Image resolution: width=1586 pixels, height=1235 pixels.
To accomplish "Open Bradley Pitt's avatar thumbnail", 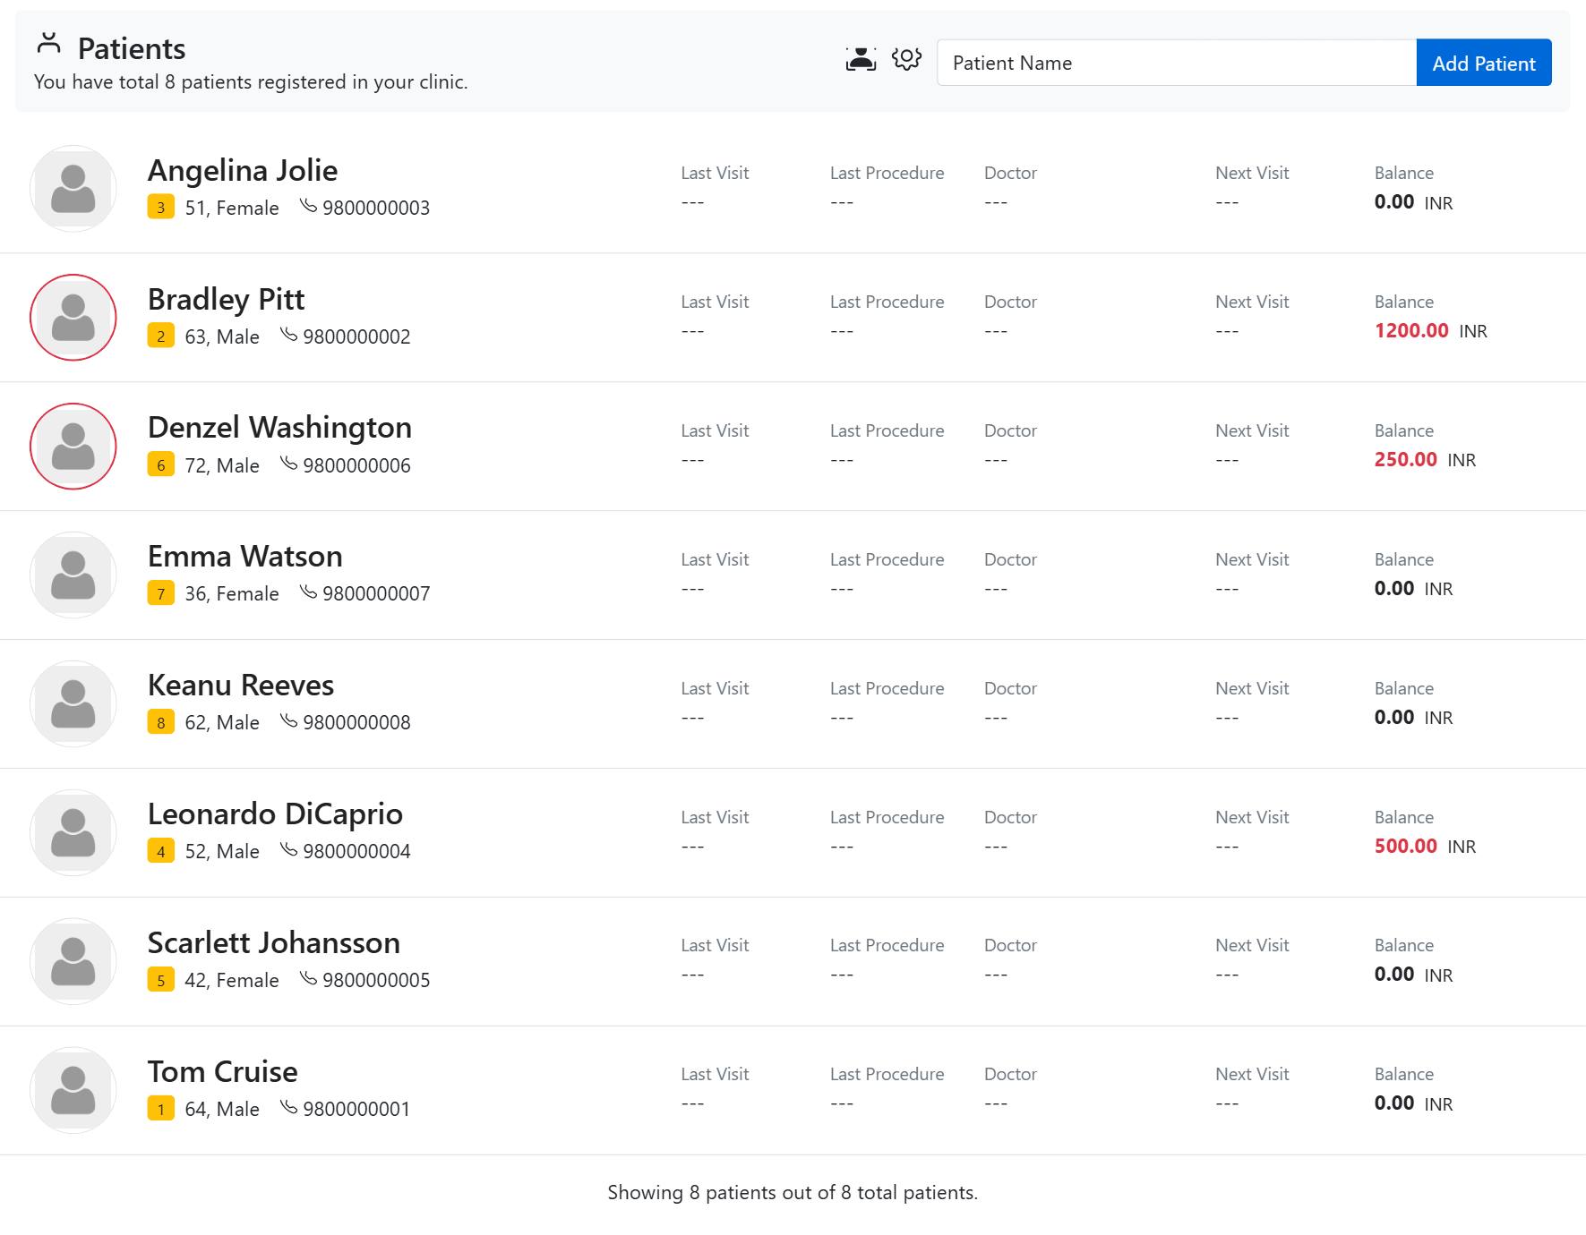I will [x=73, y=318].
